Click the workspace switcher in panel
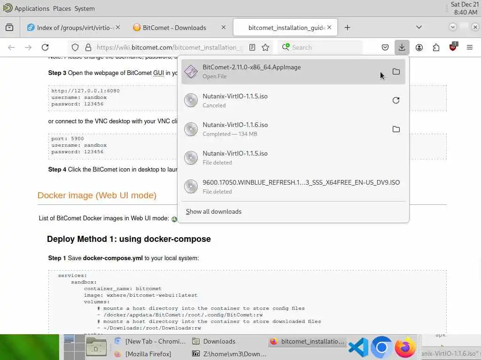Image resolution: width=481 pixels, height=360 pixels. [x=74, y=347]
